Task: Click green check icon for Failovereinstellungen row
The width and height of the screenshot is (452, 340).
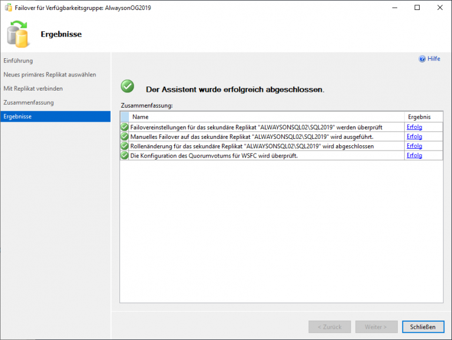Action: point(125,127)
